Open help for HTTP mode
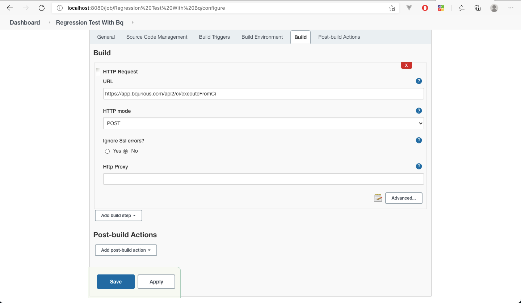 click(419, 111)
